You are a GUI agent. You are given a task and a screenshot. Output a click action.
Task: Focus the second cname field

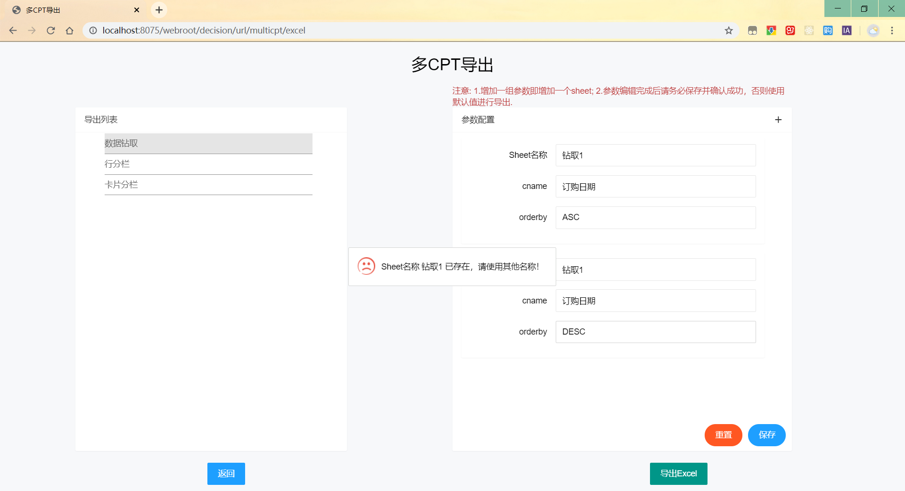click(656, 301)
